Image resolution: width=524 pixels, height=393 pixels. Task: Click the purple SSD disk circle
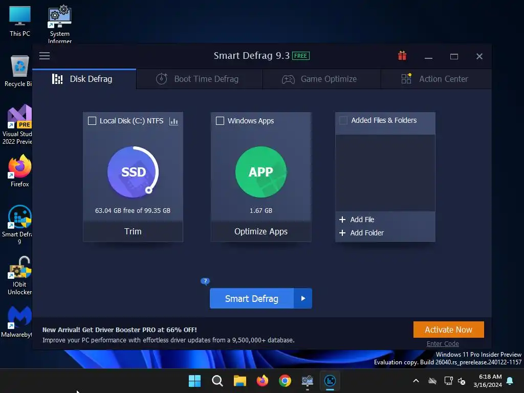click(x=133, y=172)
